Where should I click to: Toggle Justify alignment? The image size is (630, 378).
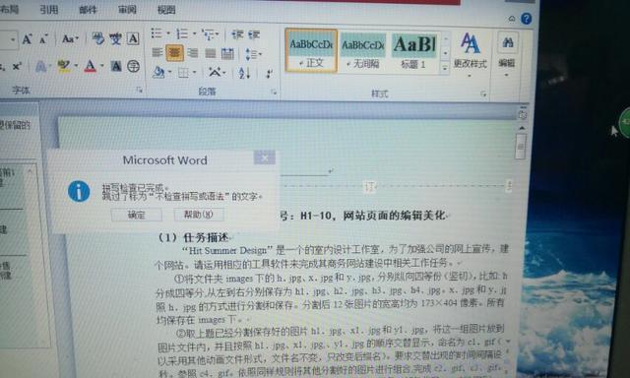tap(210, 53)
